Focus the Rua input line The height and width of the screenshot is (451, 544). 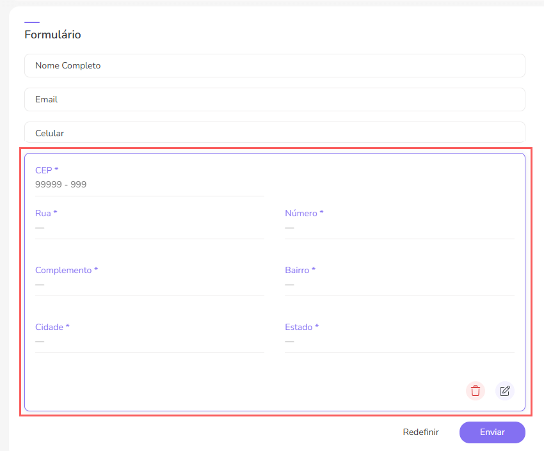[x=149, y=228]
